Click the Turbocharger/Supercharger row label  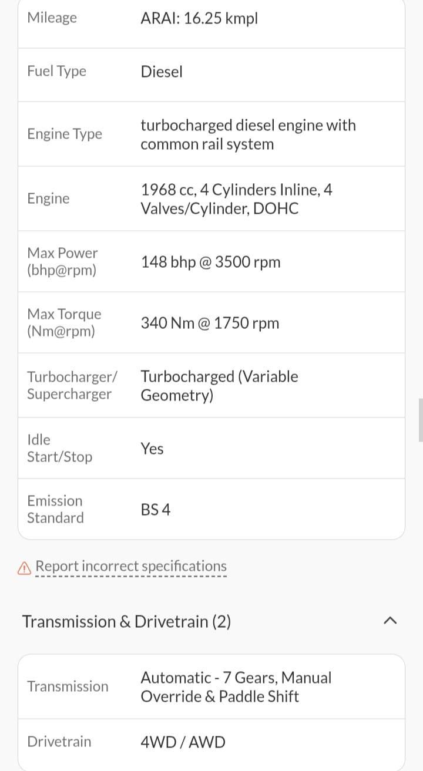(x=72, y=385)
